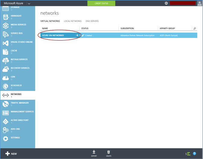The height and width of the screenshot is (159, 203).
Task: Select the AZURE-VM-NETWORK01 network name
Action: pos(53,35)
